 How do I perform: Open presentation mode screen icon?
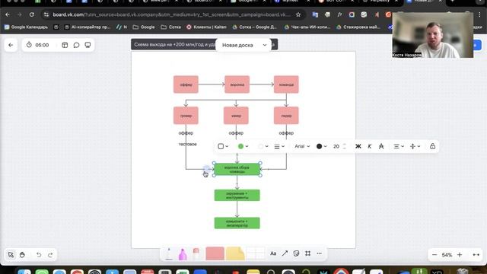(x=88, y=45)
